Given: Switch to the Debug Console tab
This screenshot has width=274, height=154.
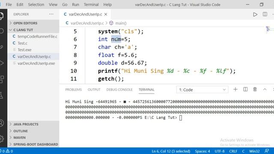Looking at the screenshot, I should (x=119, y=89).
